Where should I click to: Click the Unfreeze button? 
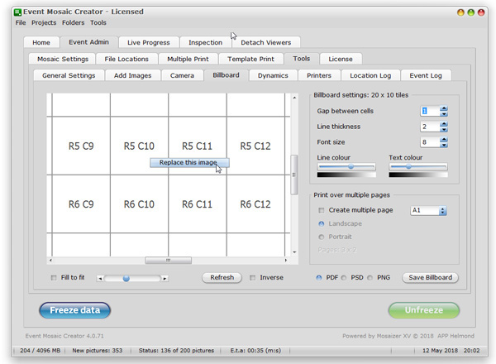pos(424,310)
